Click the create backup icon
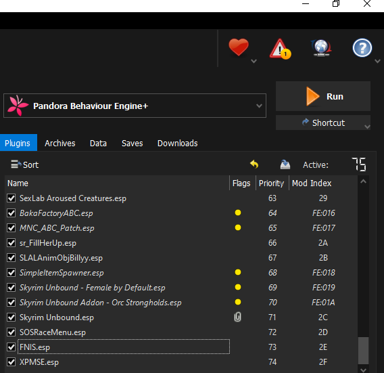 tap(285, 164)
